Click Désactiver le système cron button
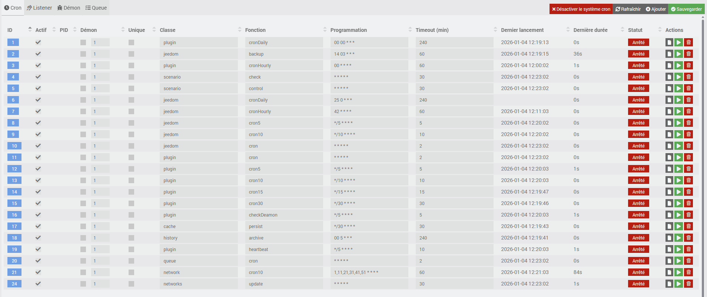The height and width of the screenshot is (297, 707). 581,9
